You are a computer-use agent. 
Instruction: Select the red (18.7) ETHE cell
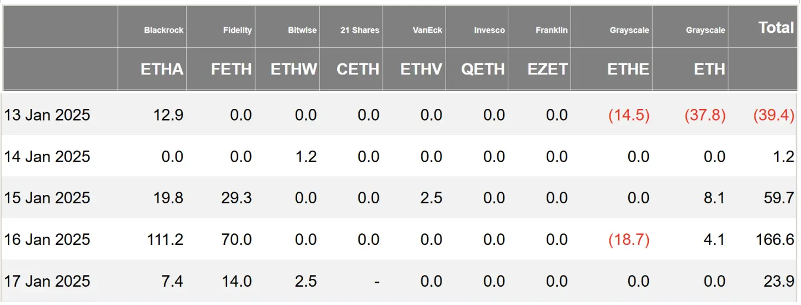pos(629,239)
